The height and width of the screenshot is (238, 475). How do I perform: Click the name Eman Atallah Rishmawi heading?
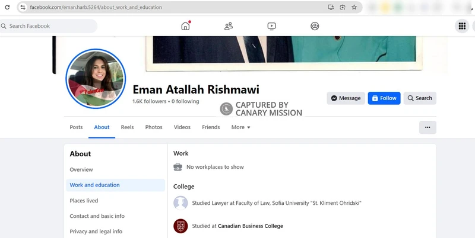(196, 90)
